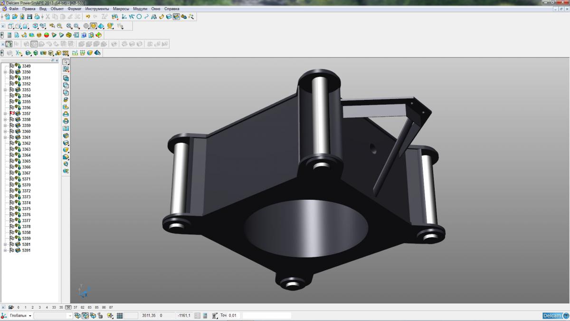The height and width of the screenshot is (321, 570).
Task: Select tree item 3349
Action: [26, 66]
